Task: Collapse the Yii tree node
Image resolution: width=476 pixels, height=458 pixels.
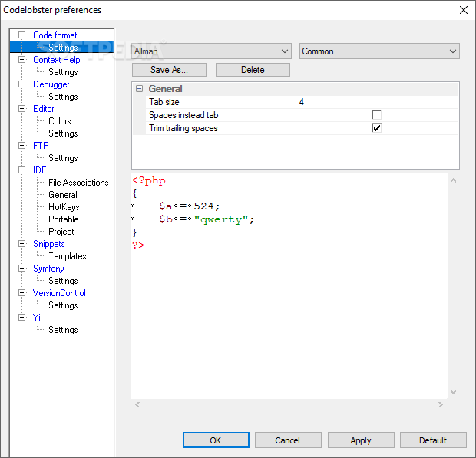Action: coord(21,318)
